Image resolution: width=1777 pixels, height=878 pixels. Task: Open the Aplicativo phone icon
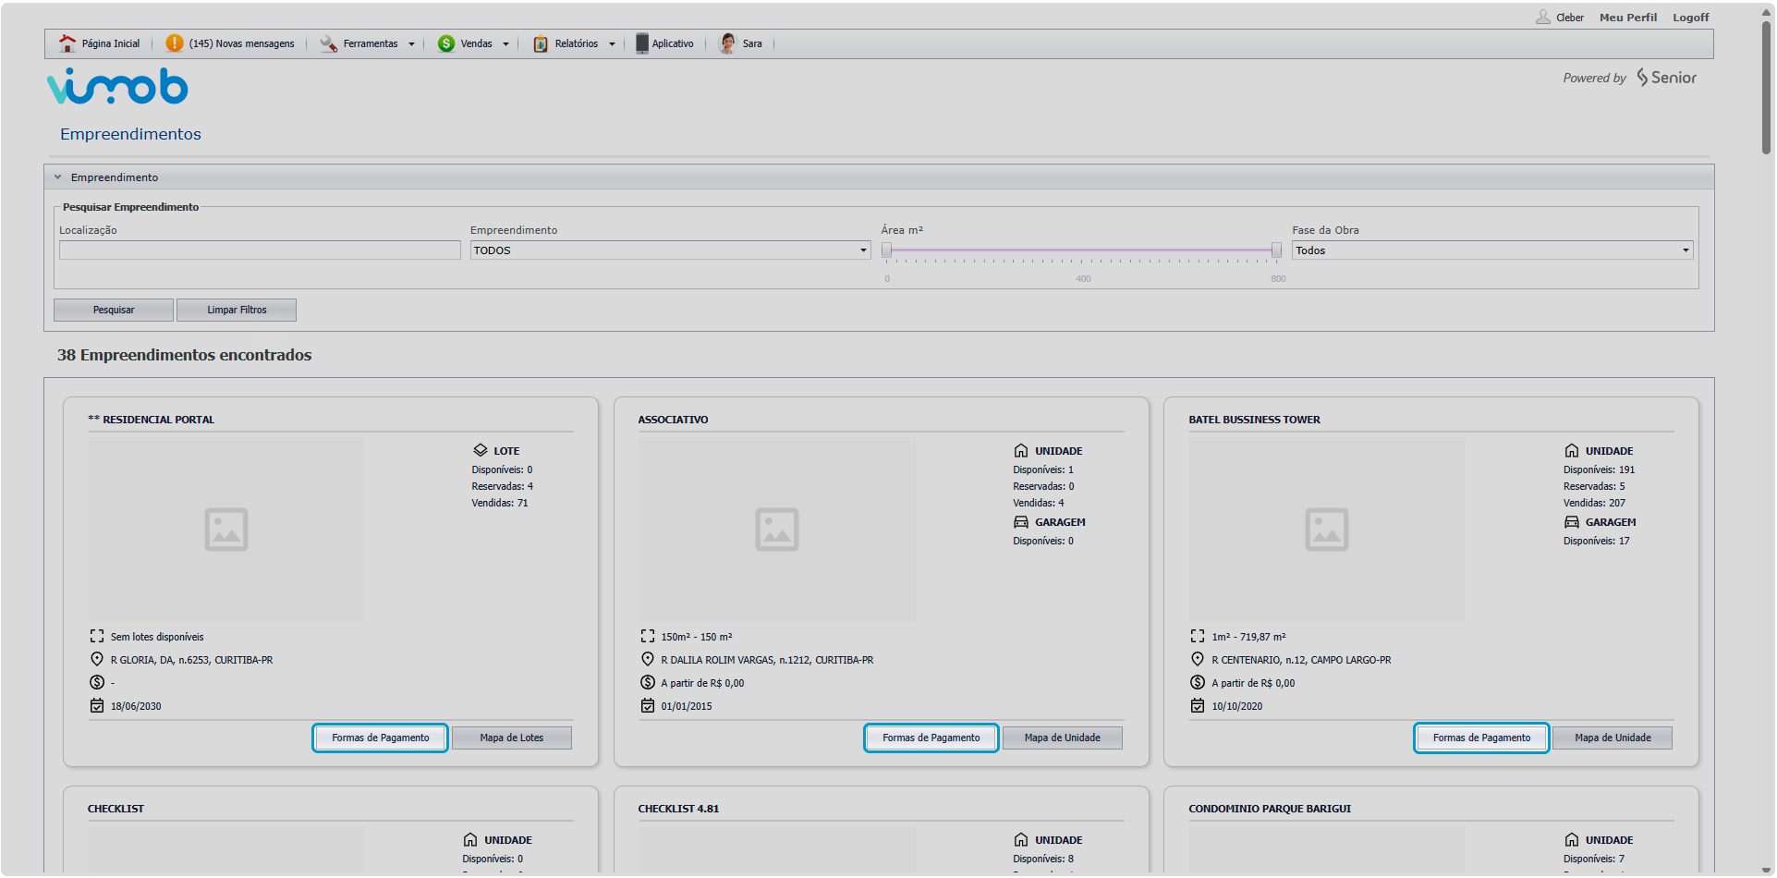pyautogui.click(x=642, y=43)
